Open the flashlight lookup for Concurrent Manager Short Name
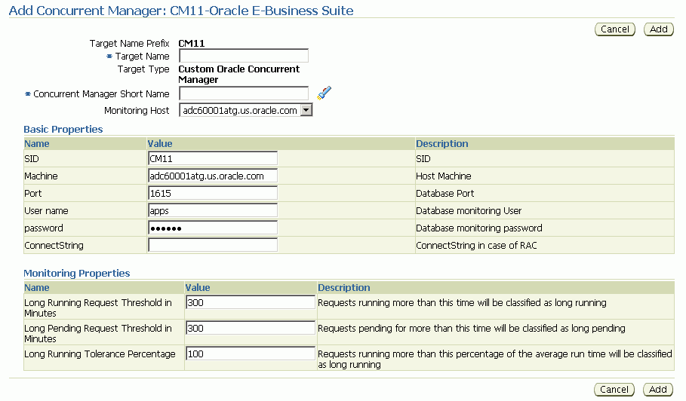Viewport: 686px width, 401px height. pos(325,93)
